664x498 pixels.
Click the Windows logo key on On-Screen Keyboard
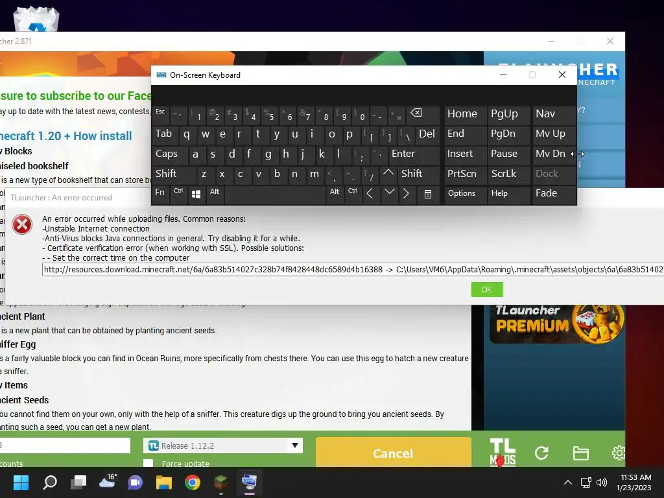click(x=196, y=194)
